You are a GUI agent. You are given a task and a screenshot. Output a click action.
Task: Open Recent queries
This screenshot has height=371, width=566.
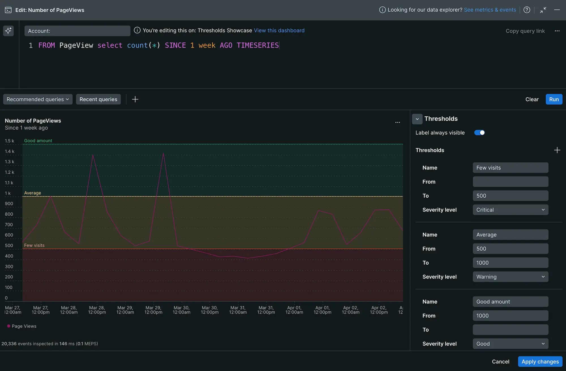[x=98, y=99]
